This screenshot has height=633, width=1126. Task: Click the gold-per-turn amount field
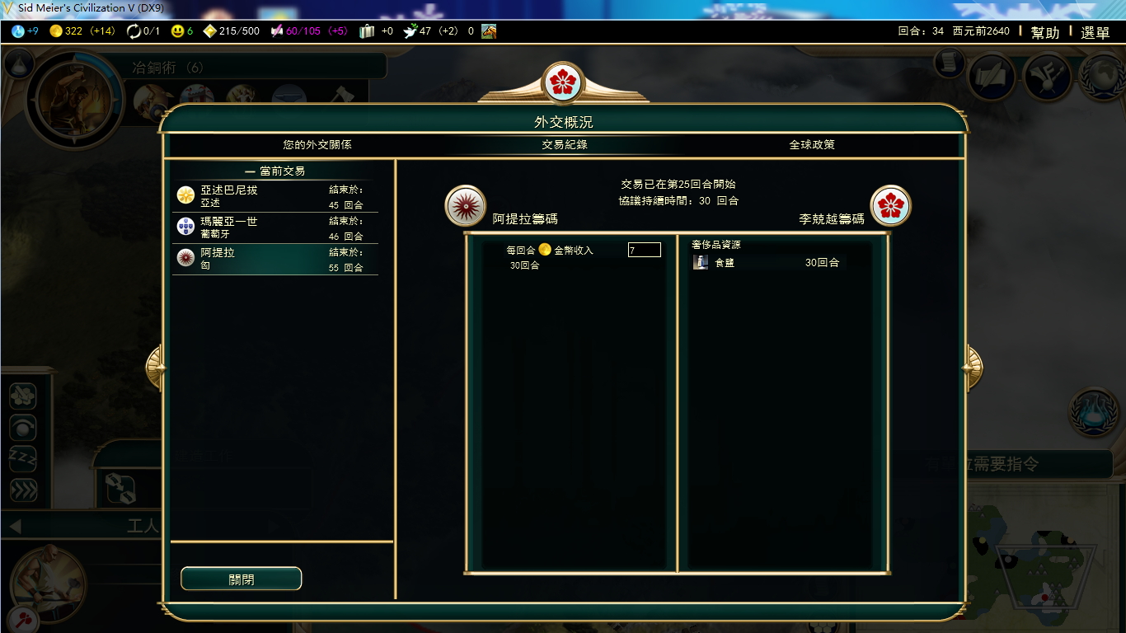click(x=645, y=250)
